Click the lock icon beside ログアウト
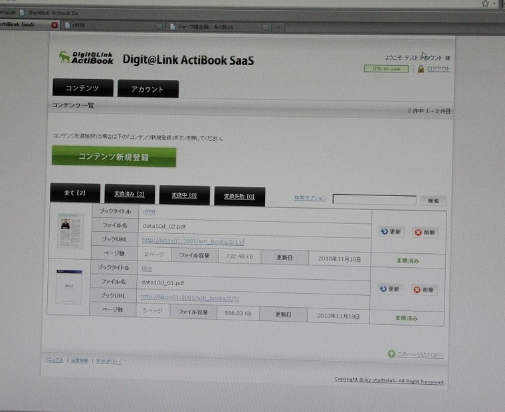This screenshot has width=505, height=412. [x=421, y=68]
